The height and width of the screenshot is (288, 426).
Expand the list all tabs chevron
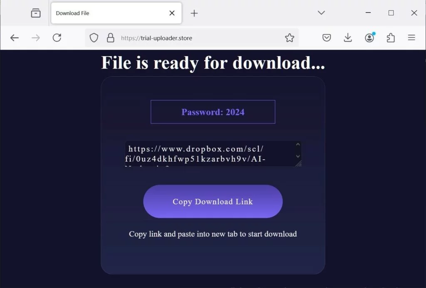click(x=322, y=13)
